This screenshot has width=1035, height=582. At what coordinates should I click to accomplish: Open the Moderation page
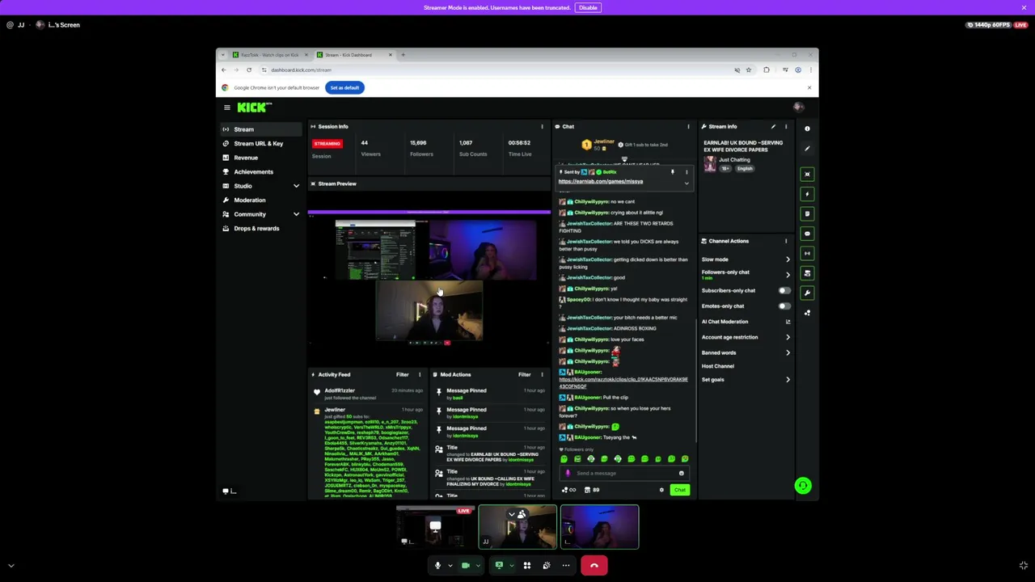(262, 200)
